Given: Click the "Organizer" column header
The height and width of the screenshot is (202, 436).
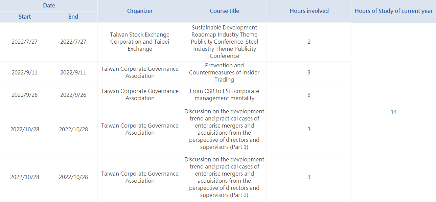Looking at the screenshot, I should click(x=140, y=11).
